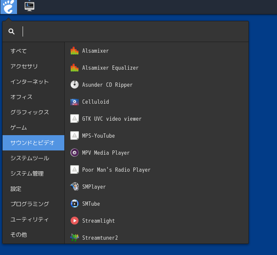Open the SMTube text entry
This screenshot has height=255, width=277.
click(91, 204)
